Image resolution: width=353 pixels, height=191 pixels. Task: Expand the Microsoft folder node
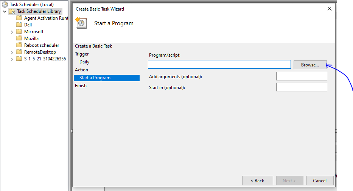coord(12,32)
